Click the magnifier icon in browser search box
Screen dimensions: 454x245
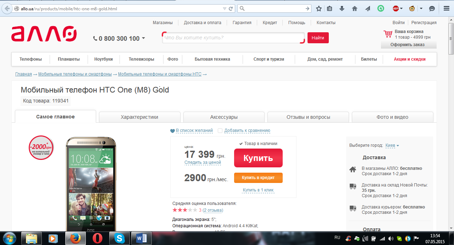click(242, 9)
